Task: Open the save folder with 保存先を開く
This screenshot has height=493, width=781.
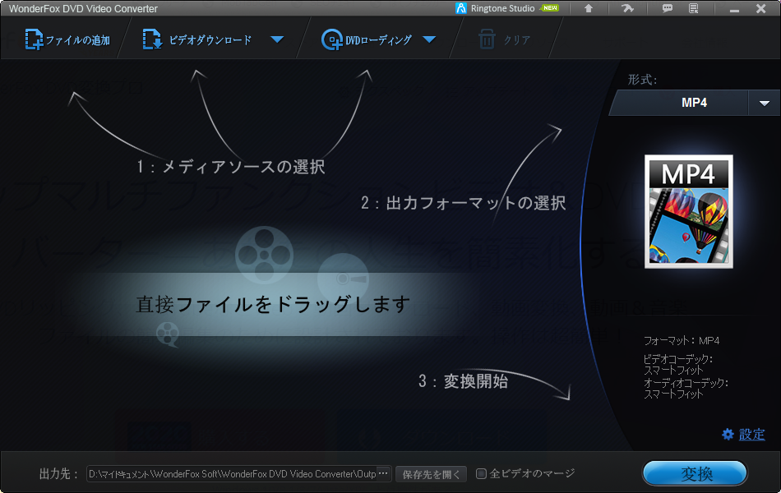Action: tap(430, 473)
